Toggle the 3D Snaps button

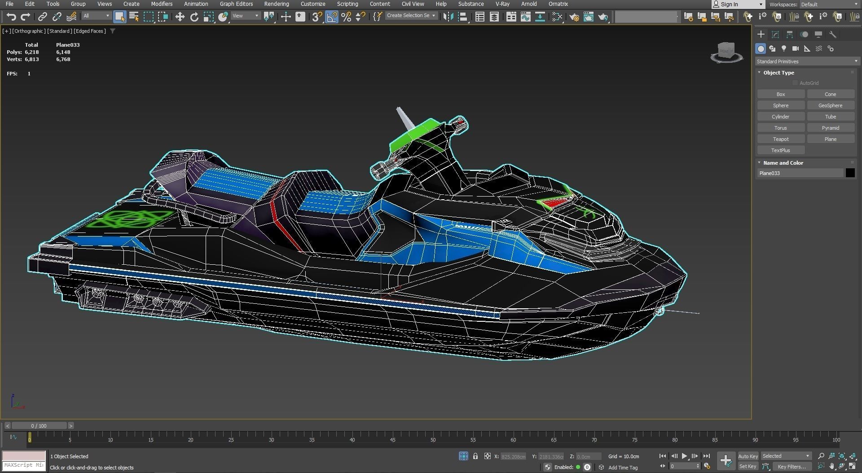click(x=317, y=17)
